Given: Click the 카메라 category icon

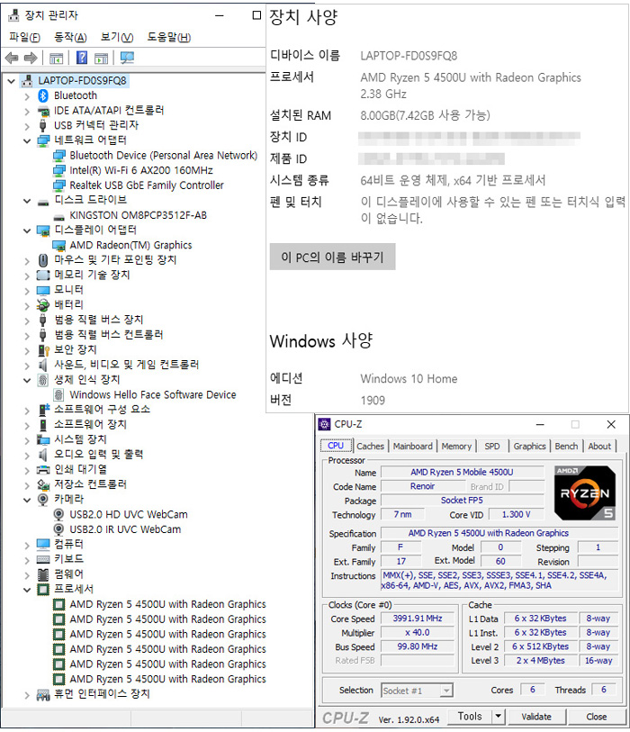Looking at the screenshot, I should click(43, 500).
